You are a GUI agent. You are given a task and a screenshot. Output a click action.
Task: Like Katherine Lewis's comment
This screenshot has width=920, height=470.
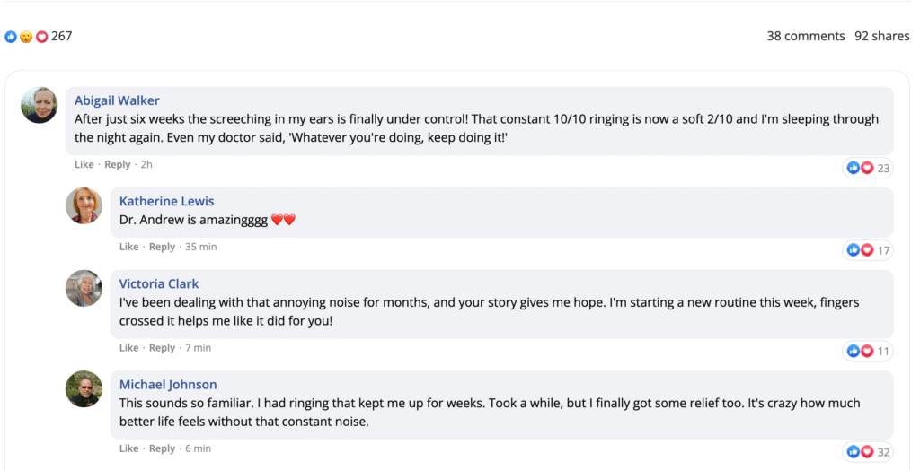click(128, 247)
